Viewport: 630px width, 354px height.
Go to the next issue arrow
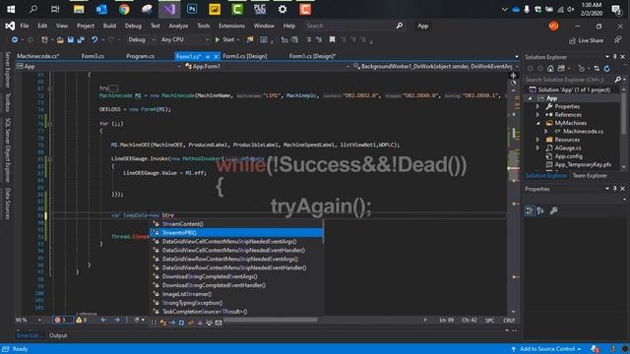(x=117, y=320)
